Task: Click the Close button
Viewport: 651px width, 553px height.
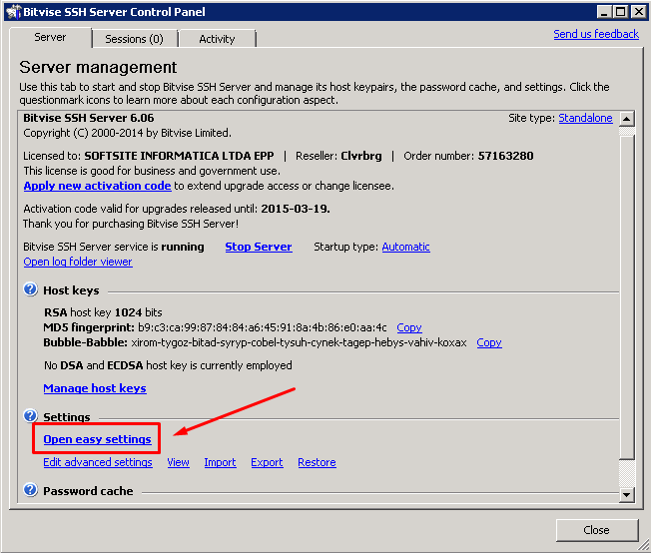Action: [x=597, y=530]
